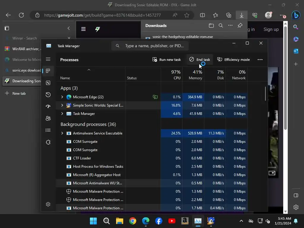Open Browser essentials heart icon

[255, 15]
